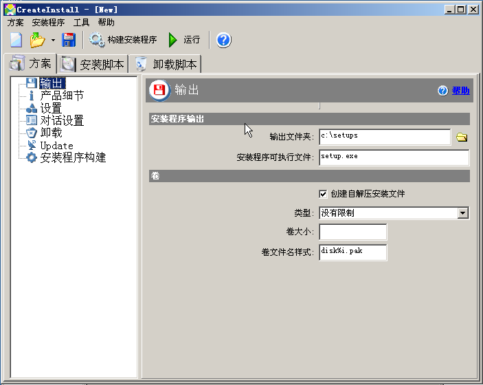The image size is (483, 385).
Task: Select 对话设置 tree item
Action: pos(62,120)
